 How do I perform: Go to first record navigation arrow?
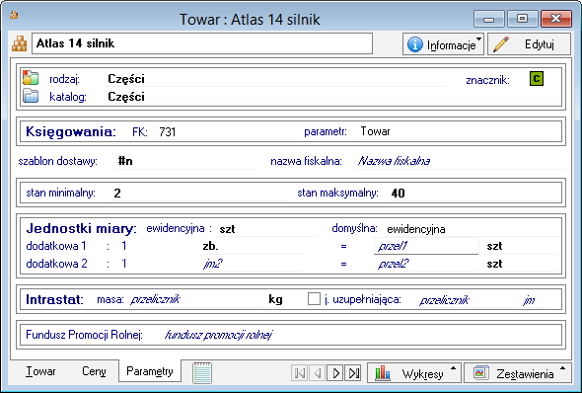click(300, 372)
